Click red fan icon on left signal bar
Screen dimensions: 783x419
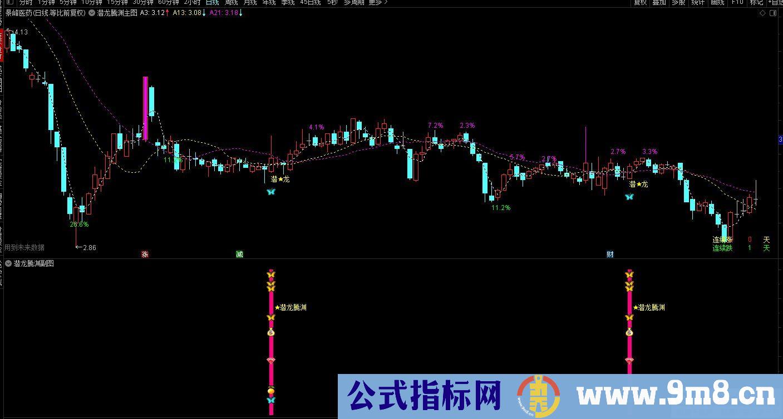[271, 361]
